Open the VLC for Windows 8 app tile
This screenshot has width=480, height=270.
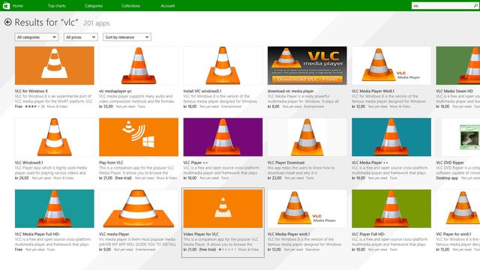[55, 78]
